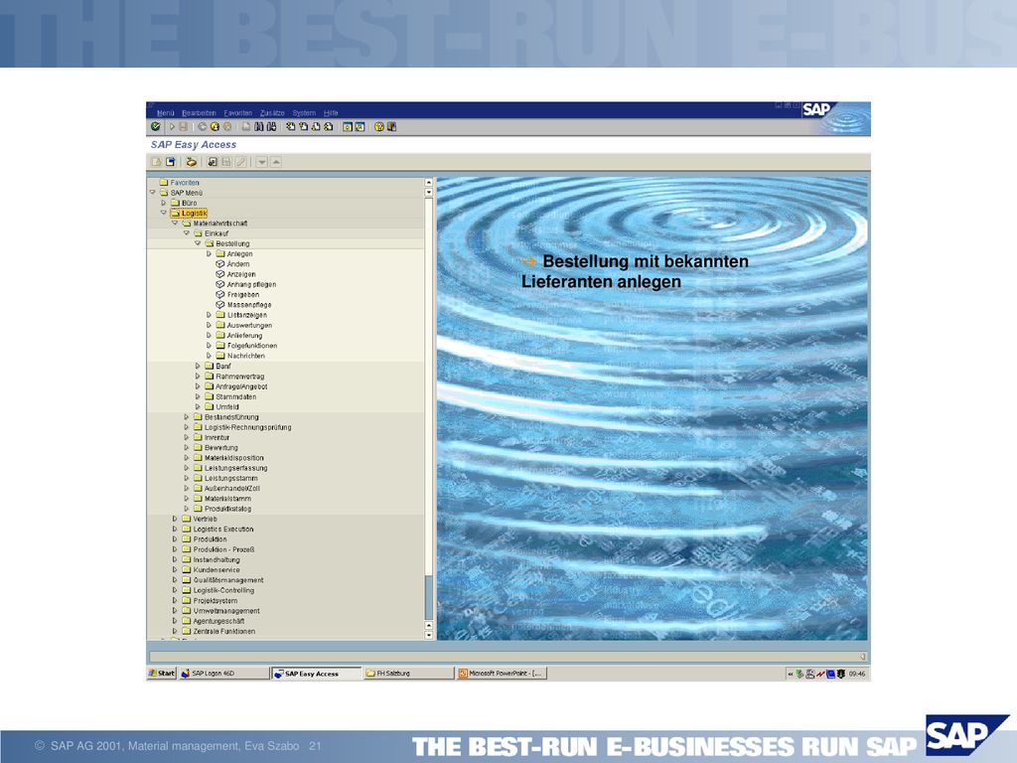Go to Next Page icon
Viewport: 1017px width, 763px height.
coord(316,126)
